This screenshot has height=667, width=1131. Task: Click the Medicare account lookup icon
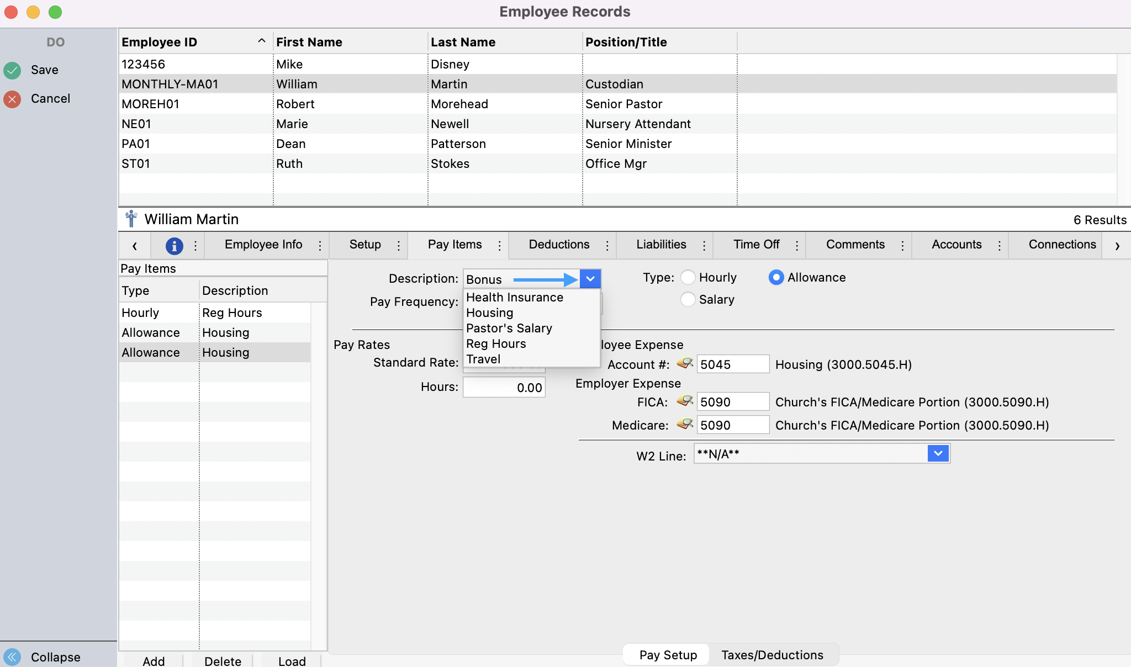click(x=685, y=425)
